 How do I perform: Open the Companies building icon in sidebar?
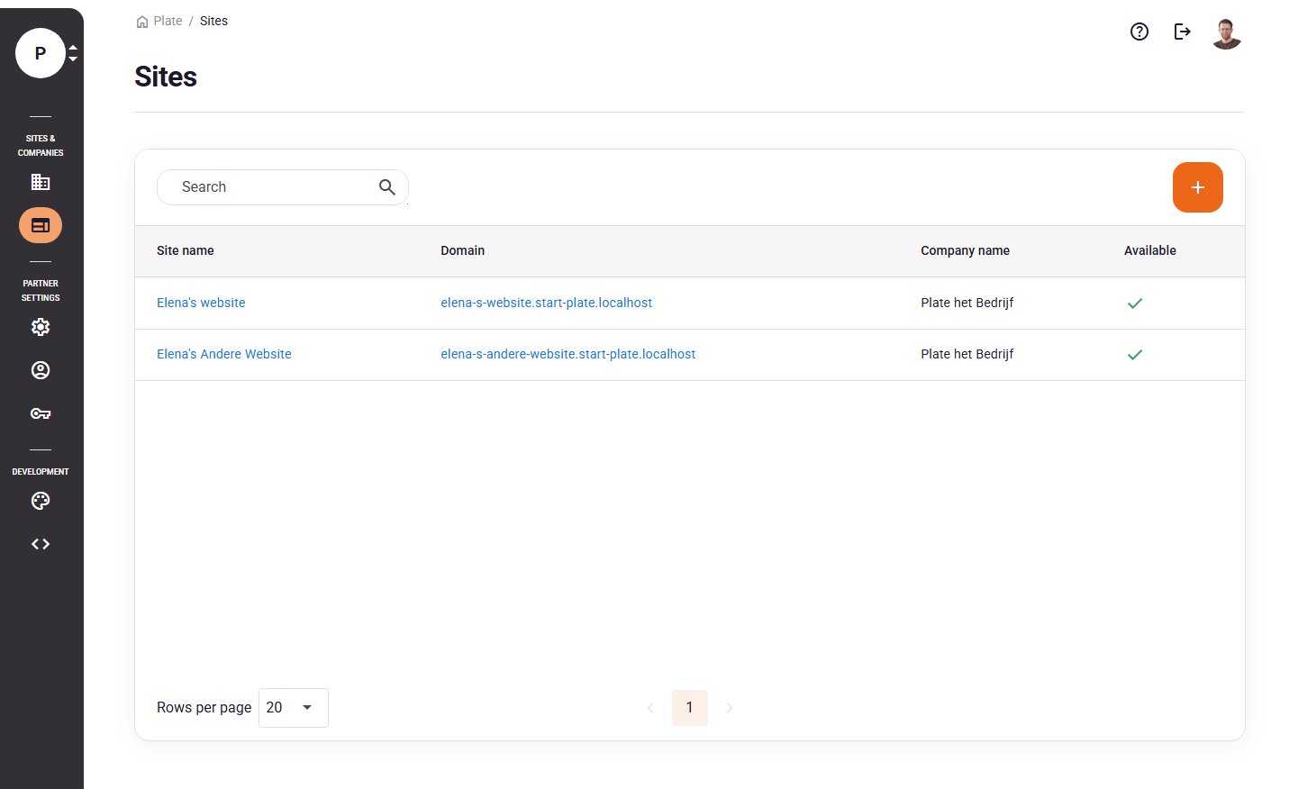41,182
